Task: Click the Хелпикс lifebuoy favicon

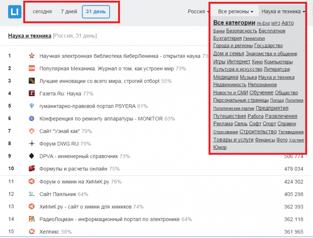Action: [x=32, y=231]
